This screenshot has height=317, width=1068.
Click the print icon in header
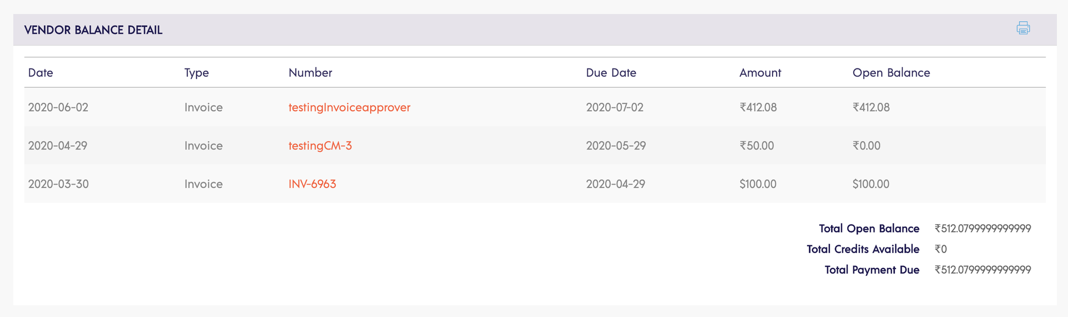[x=1023, y=28]
